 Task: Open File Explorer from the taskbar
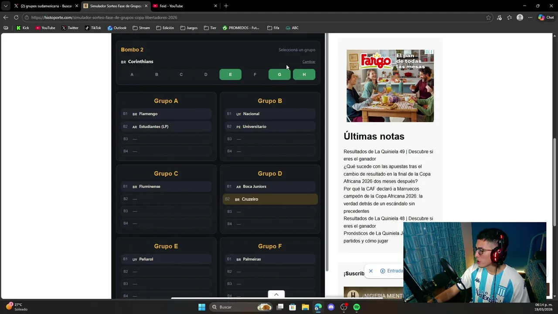point(305,307)
